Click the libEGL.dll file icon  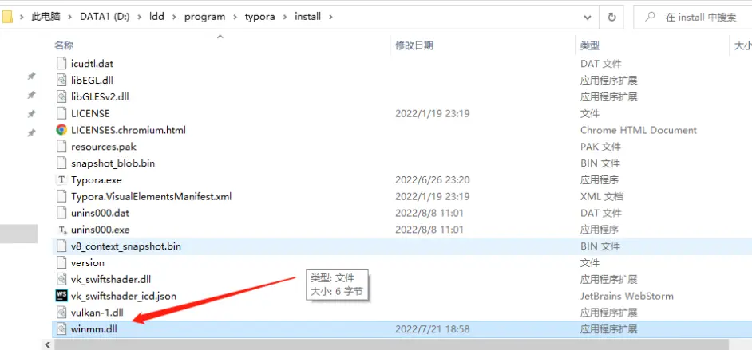(61, 80)
